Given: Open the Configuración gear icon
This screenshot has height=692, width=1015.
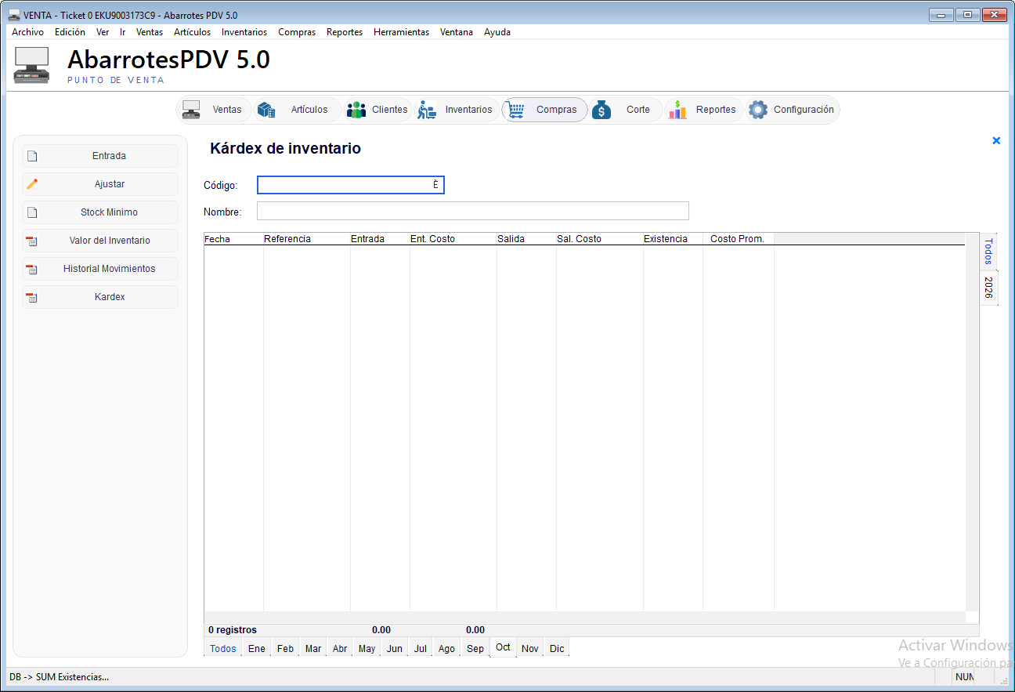Looking at the screenshot, I should click(757, 110).
